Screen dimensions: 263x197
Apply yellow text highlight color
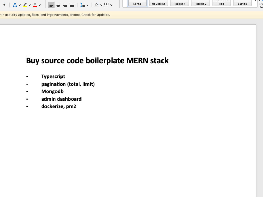25,5
